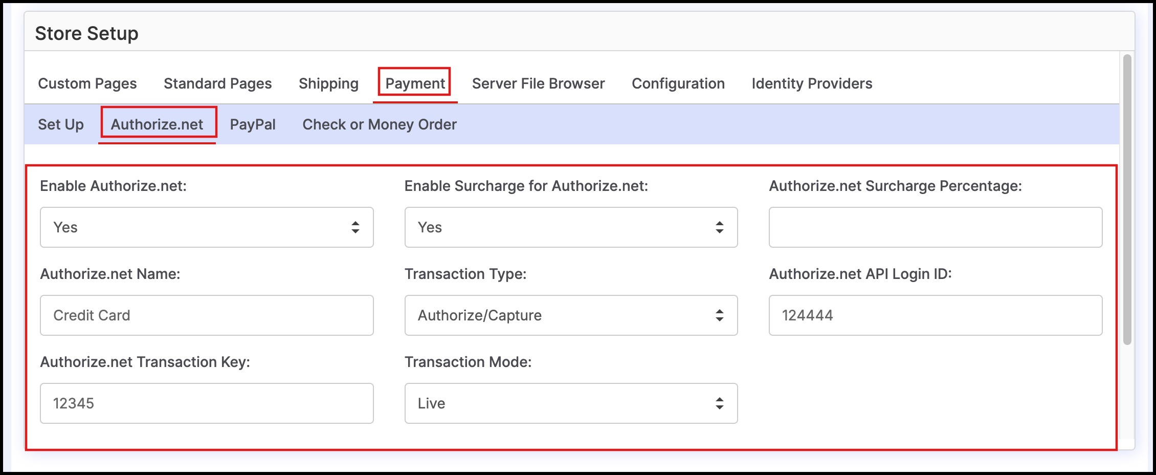Select the Set Up sub-tab
1156x475 pixels.
click(61, 124)
